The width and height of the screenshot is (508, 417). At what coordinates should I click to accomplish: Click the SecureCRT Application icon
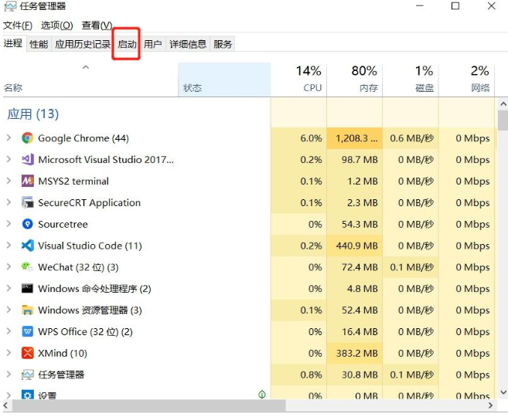tap(28, 202)
